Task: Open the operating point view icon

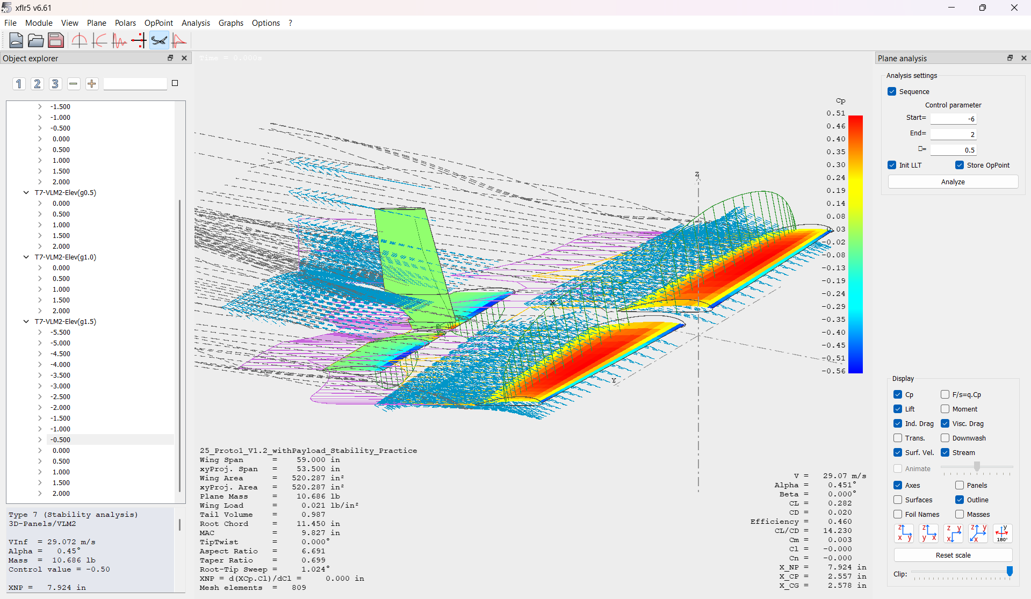Action: coord(79,40)
